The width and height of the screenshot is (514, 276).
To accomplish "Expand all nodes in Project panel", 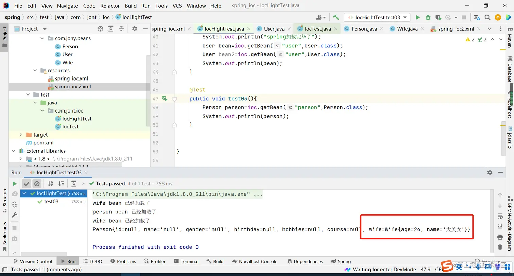I will [x=111, y=29].
